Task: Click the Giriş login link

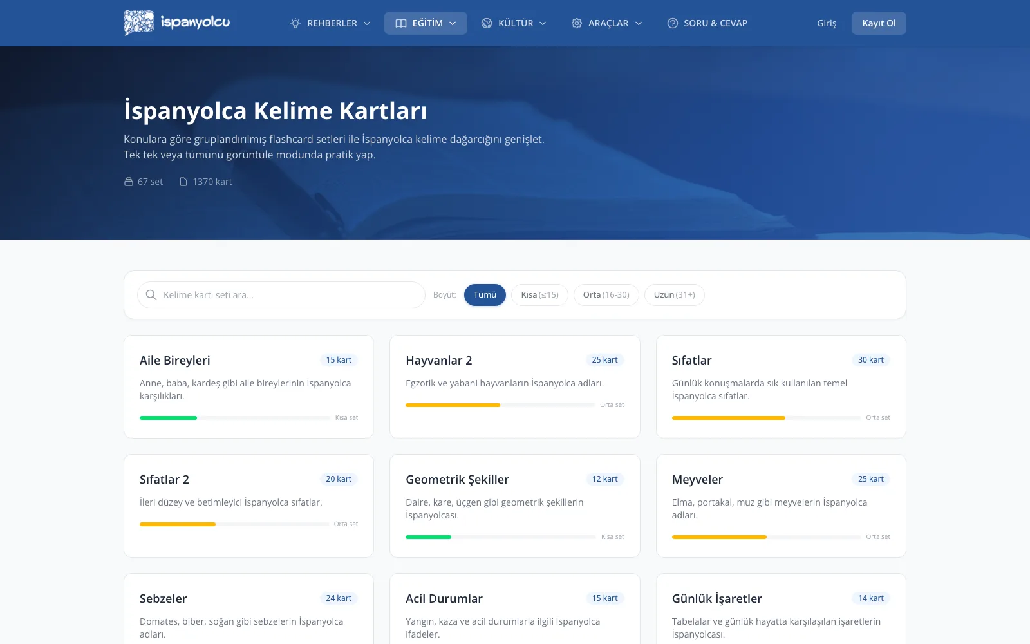Action: tap(827, 23)
